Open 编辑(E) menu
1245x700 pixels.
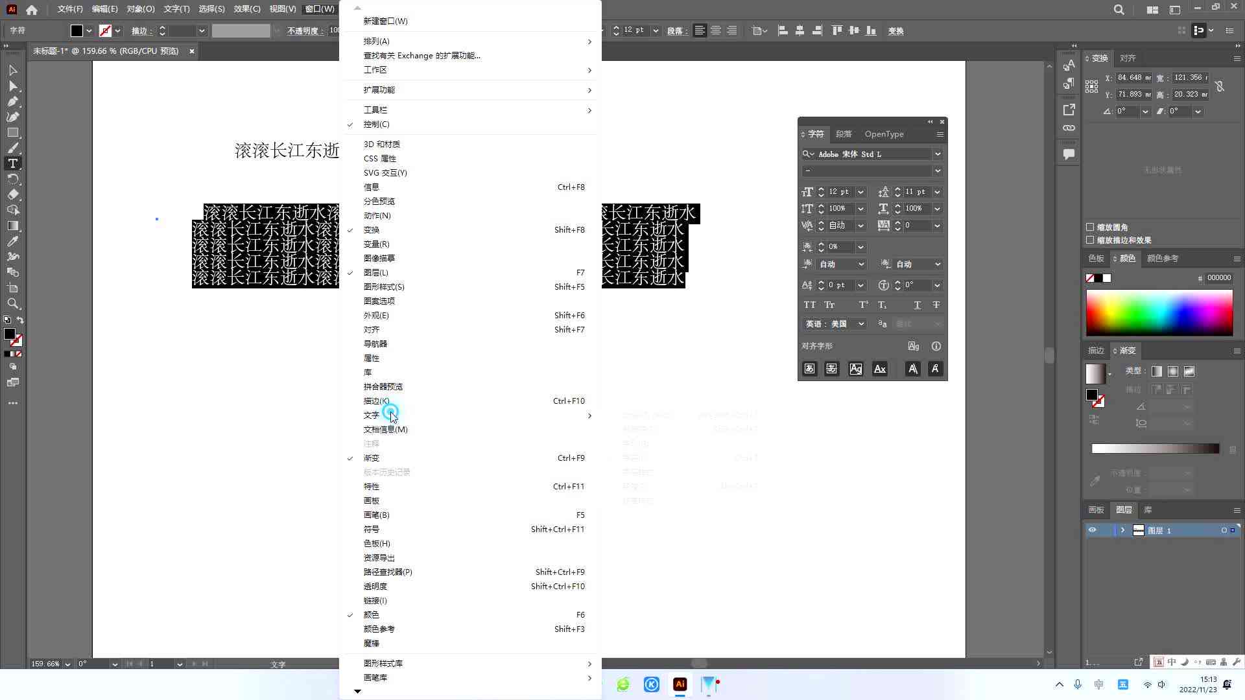(105, 9)
